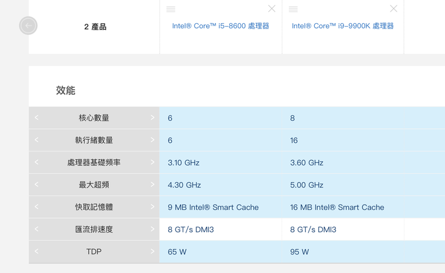Click i9-9900K bus speed 8 GT/s DMI3
This screenshot has height=273, width=445.
pyautogui.click(x=313, y=230)
